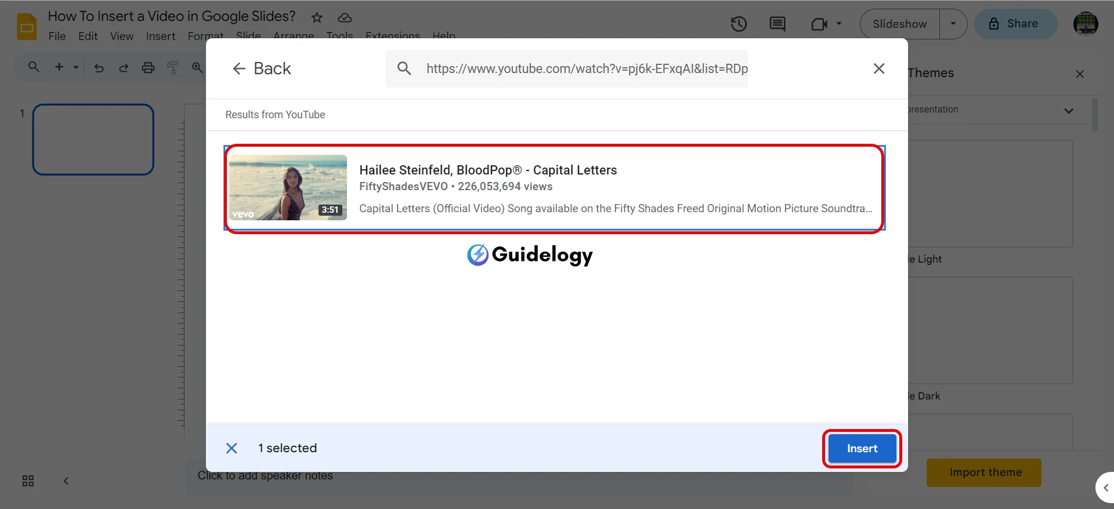Click the Insert button in the dialog
Image resolution: width=1114 pixels, height=509 pixels.
pos(862,449)
